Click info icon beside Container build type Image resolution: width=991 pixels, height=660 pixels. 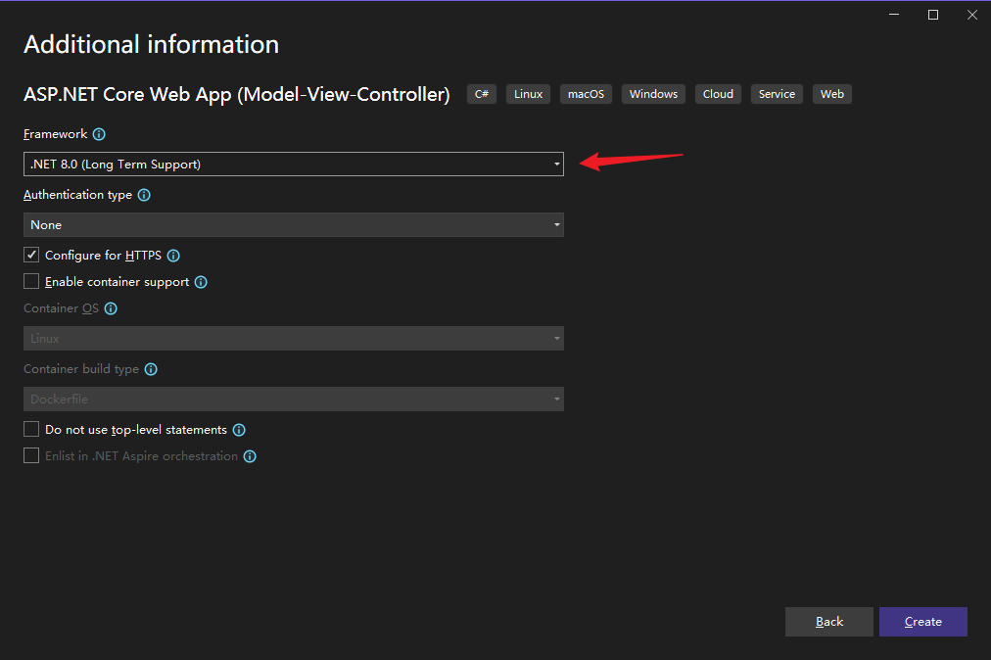pos(151,369)
